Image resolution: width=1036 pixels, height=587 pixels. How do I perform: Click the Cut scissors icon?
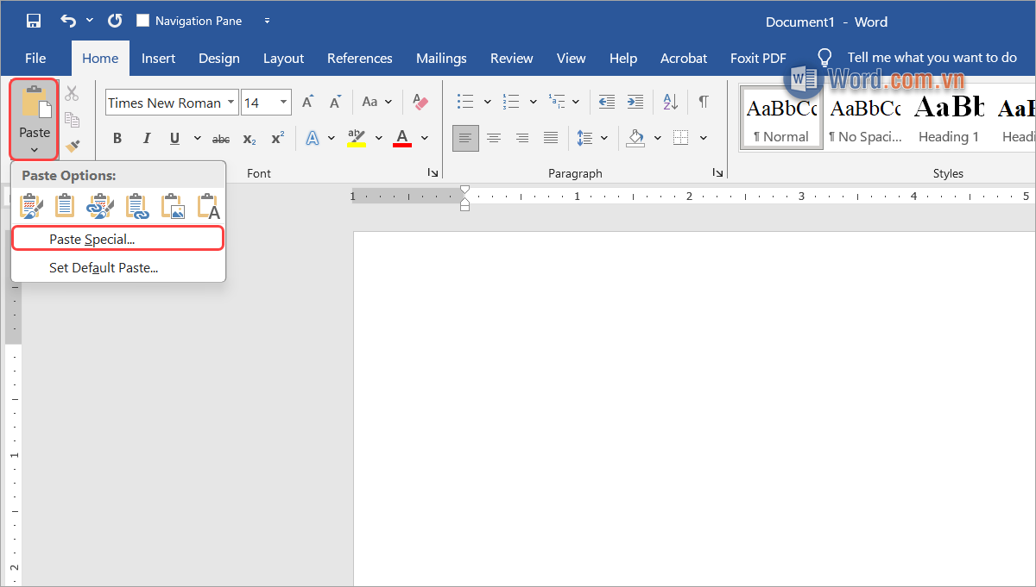pos(73,94)
